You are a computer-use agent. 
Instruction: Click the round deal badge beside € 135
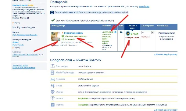pyautogui.click(x=128, y=33)
